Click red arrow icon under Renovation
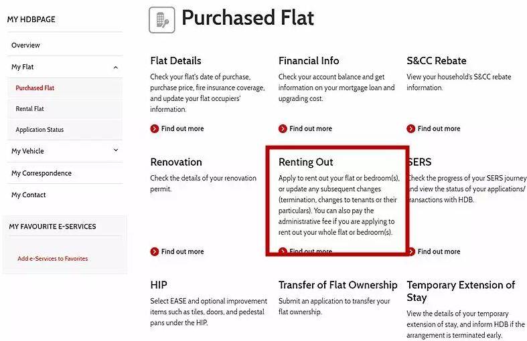 point(155,251)
